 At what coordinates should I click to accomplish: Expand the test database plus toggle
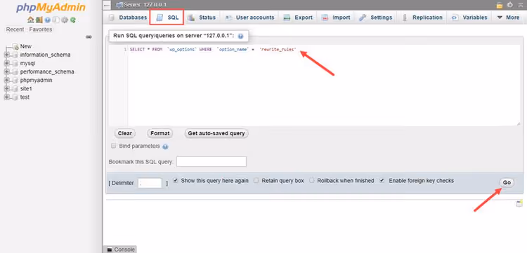(x=7, y=97)
